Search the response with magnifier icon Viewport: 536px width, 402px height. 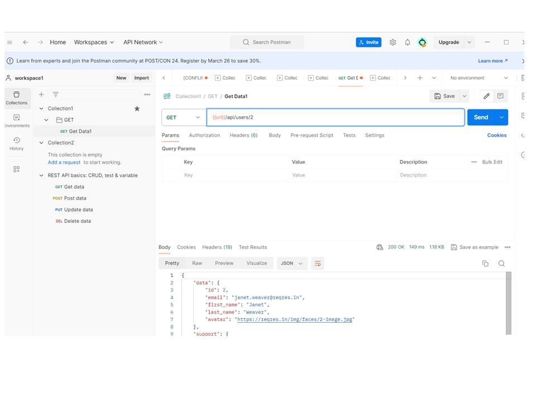(501, 264)
